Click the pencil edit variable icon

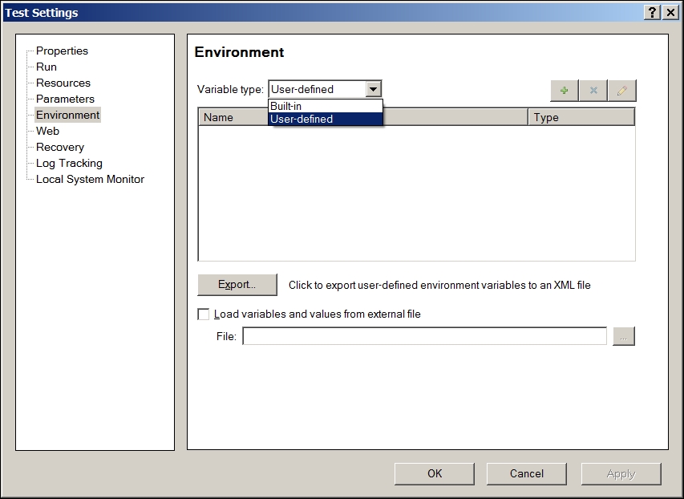point(621,91)
